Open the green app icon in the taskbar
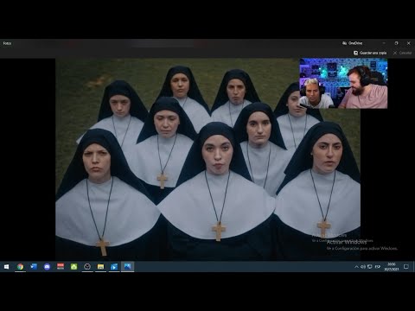 pos(73,267)
